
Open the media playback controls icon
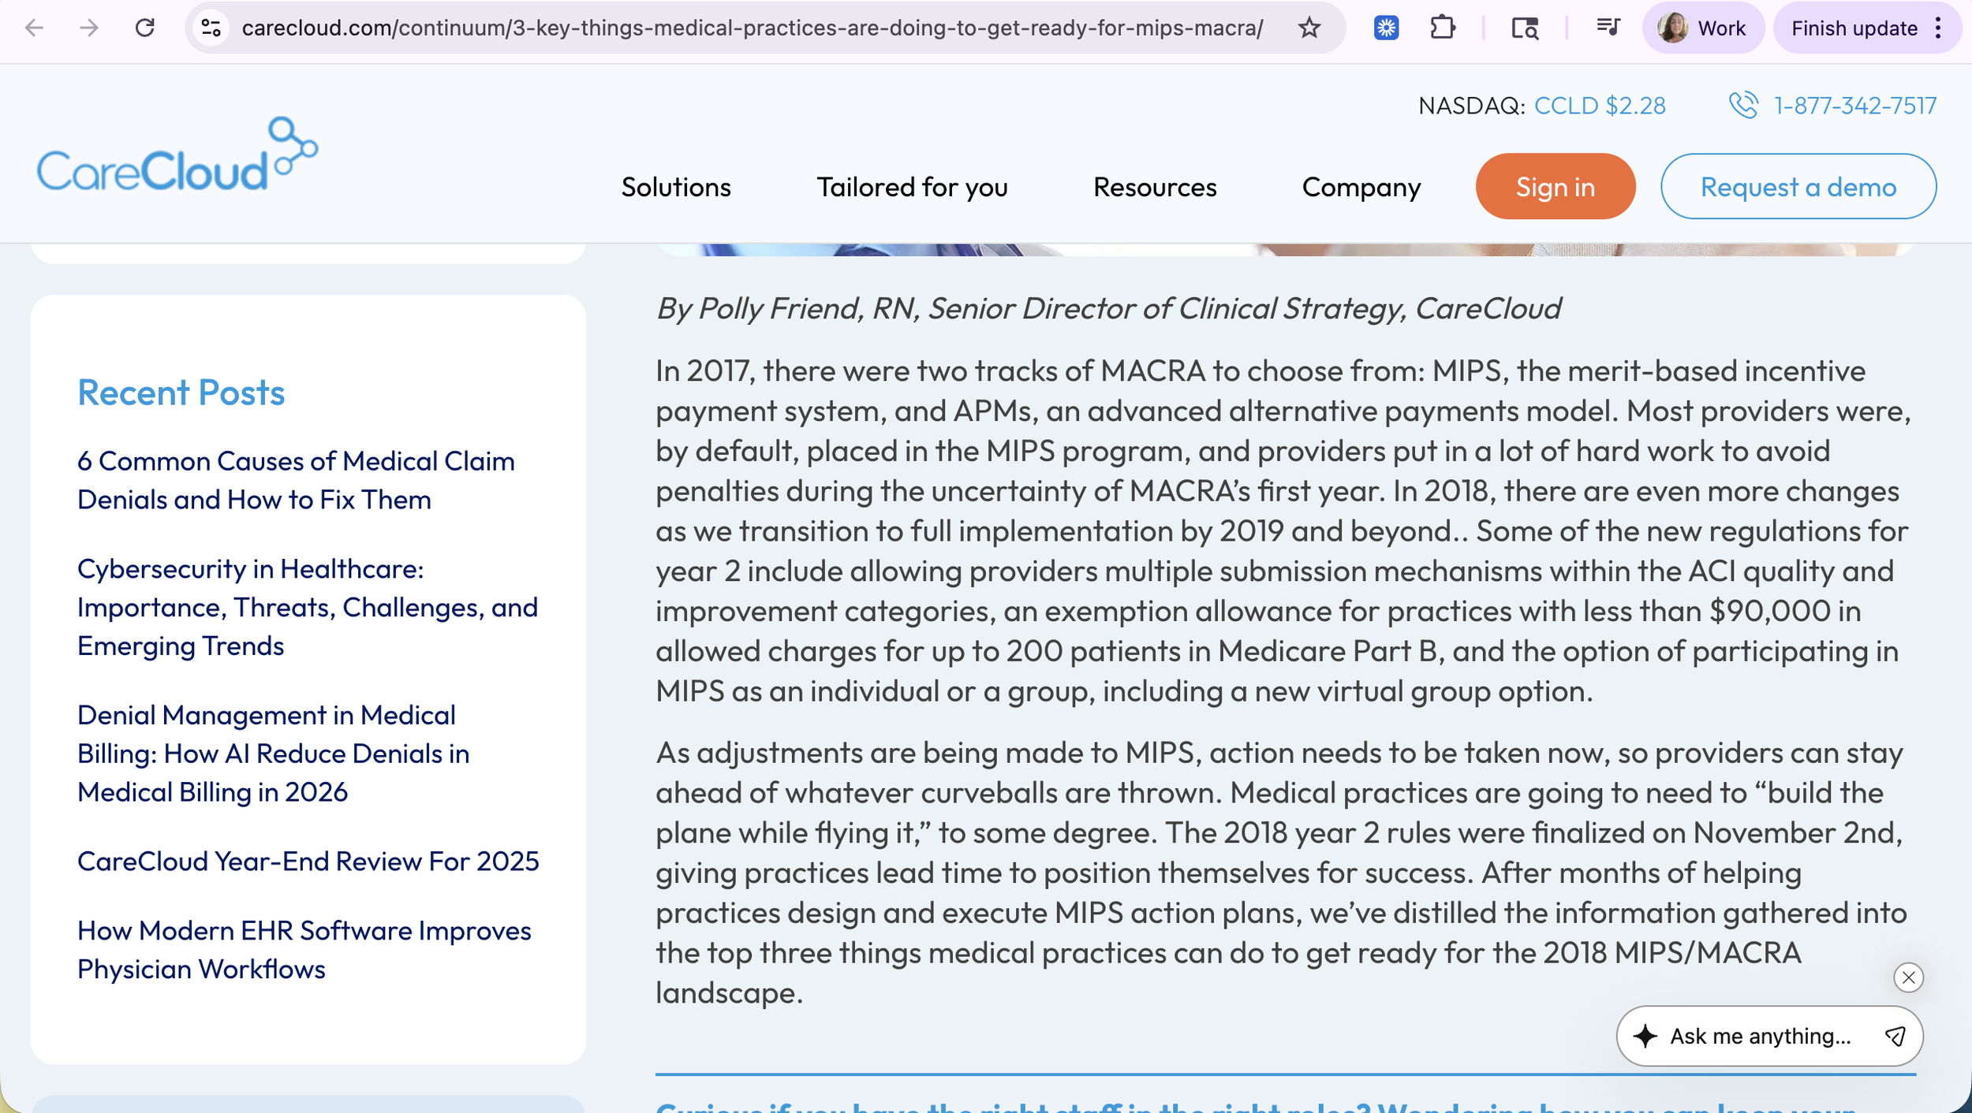[x=1608, y=28]
